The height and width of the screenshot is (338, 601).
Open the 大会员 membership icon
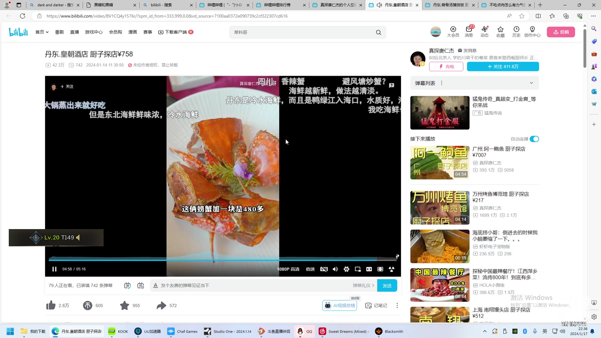click(x=453, y=32)
